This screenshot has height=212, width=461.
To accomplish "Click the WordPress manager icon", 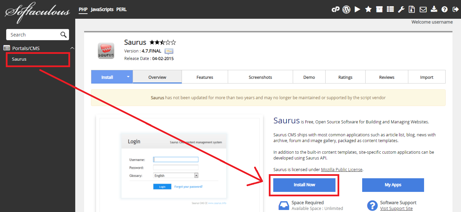I will pyautogui.click(x=346, y=10).
